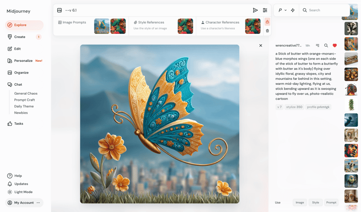Click the add image icon in prompt bar
Screen dimensions: 361x212
(x=60, y=10)
